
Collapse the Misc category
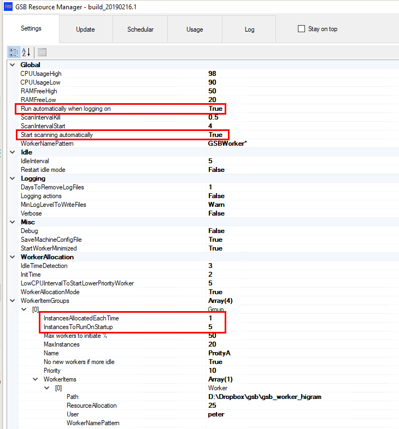13,222
